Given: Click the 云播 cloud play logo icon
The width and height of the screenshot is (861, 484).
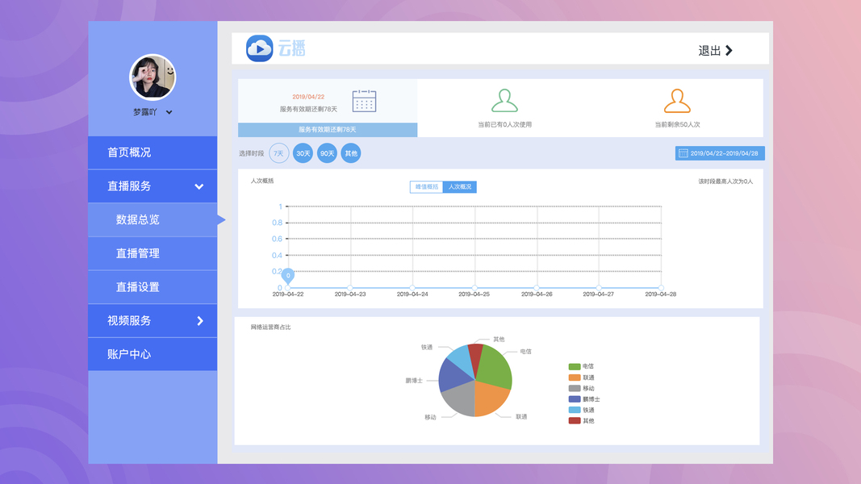Looking at the screenshot, I should point(259,49).
